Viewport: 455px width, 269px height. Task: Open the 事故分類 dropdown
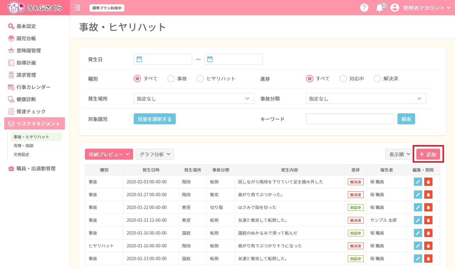pos(366,98)
